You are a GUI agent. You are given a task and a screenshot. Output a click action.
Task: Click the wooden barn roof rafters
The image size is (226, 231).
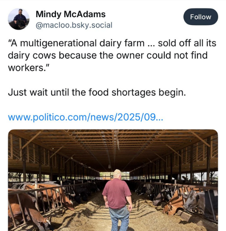pos(113,146)
